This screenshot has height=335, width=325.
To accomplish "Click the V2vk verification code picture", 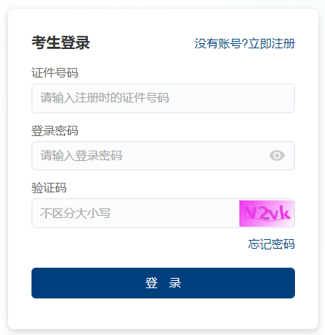I will 266,214.
